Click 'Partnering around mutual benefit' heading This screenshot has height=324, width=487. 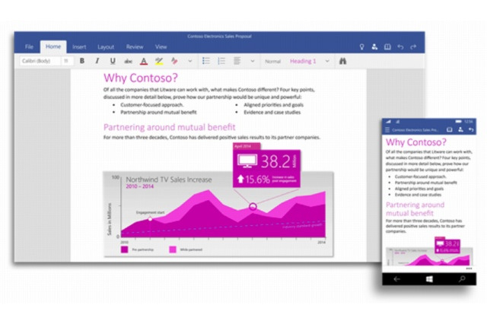pyautogui.click(x=169, y=127)
